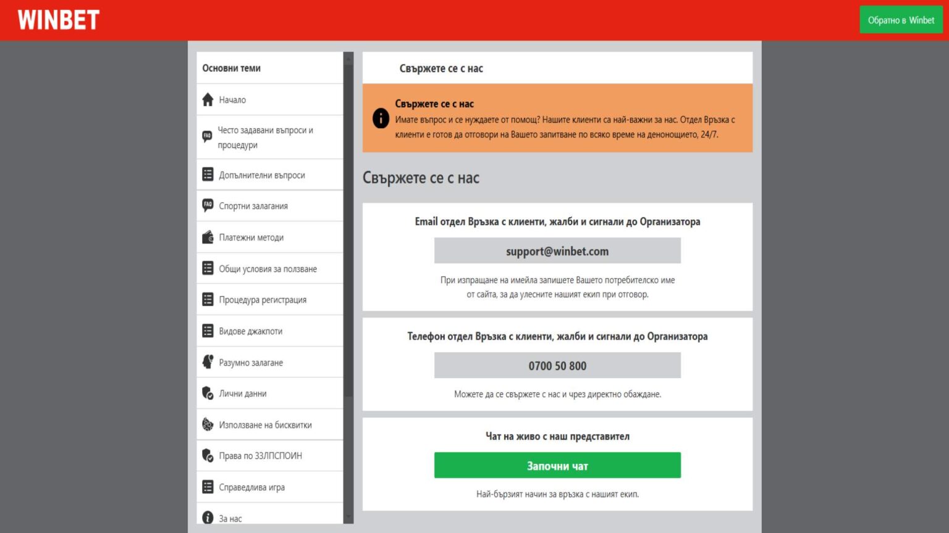
Task: Click the Email отдел Връзка с клиенти heading
Action: click(x=557, y=221)
